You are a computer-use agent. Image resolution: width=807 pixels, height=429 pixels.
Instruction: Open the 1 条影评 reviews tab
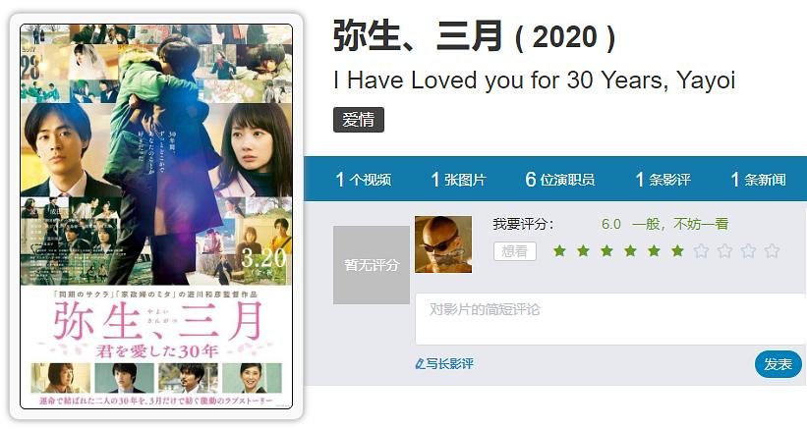click(x=663, y=180)
